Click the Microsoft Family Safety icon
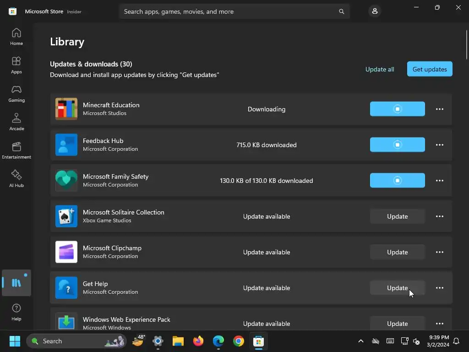469x352 pixels. click(66, 180)
